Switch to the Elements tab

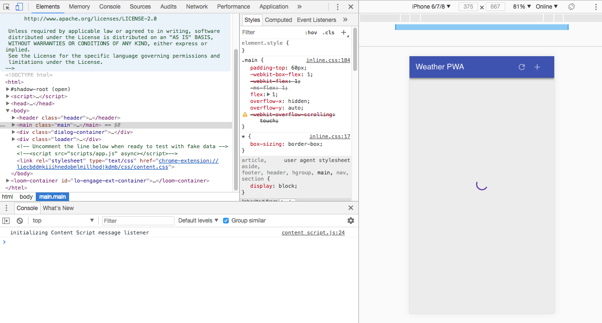click(x=48, y=7)
